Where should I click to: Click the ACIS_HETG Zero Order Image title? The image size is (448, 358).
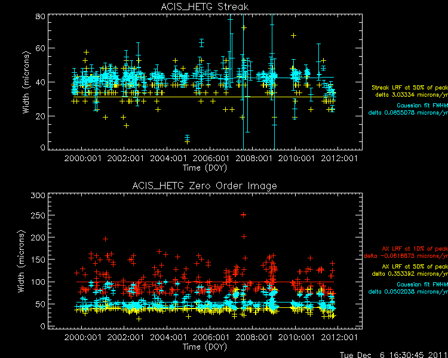(x=205, y=186)
